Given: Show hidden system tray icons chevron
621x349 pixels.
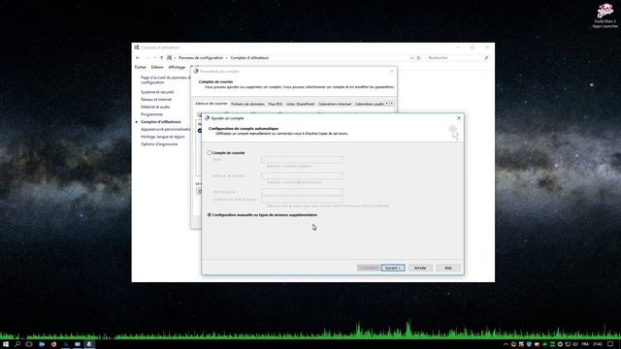Looking at the screenshot, I should click(x=506, y=344).
